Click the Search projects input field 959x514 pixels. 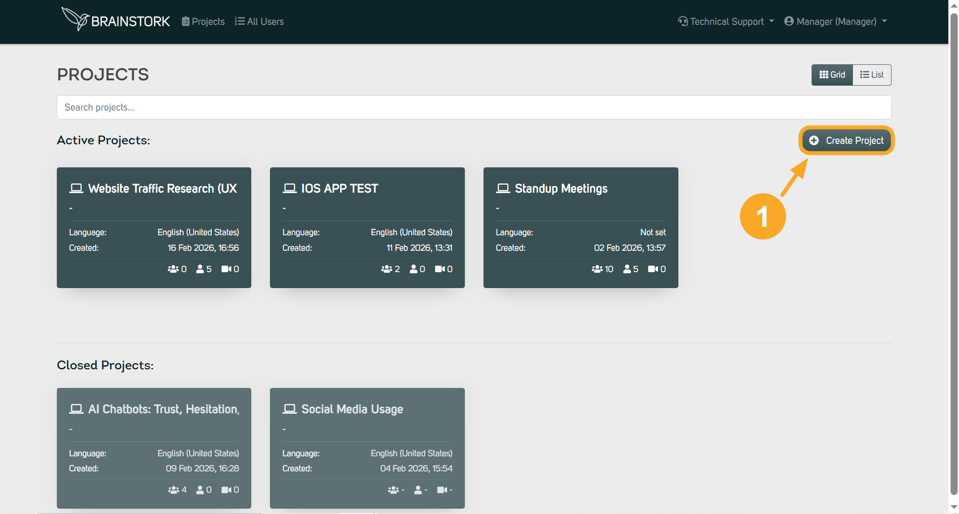point(474,107)
